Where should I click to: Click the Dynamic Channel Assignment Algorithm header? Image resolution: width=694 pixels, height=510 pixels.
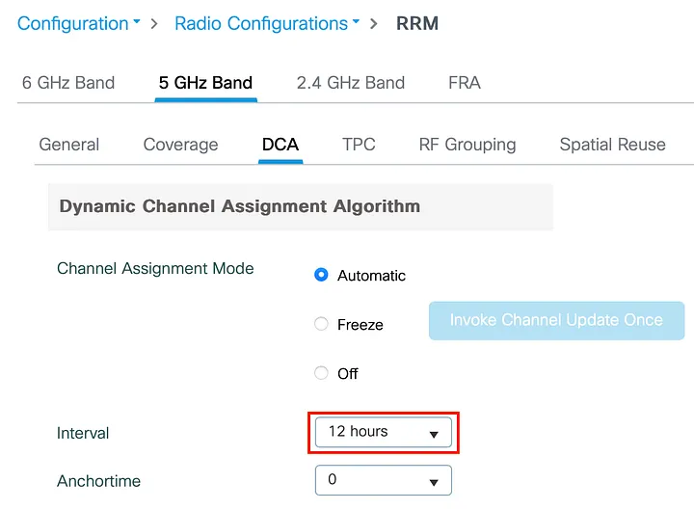(x=240, y=206)
